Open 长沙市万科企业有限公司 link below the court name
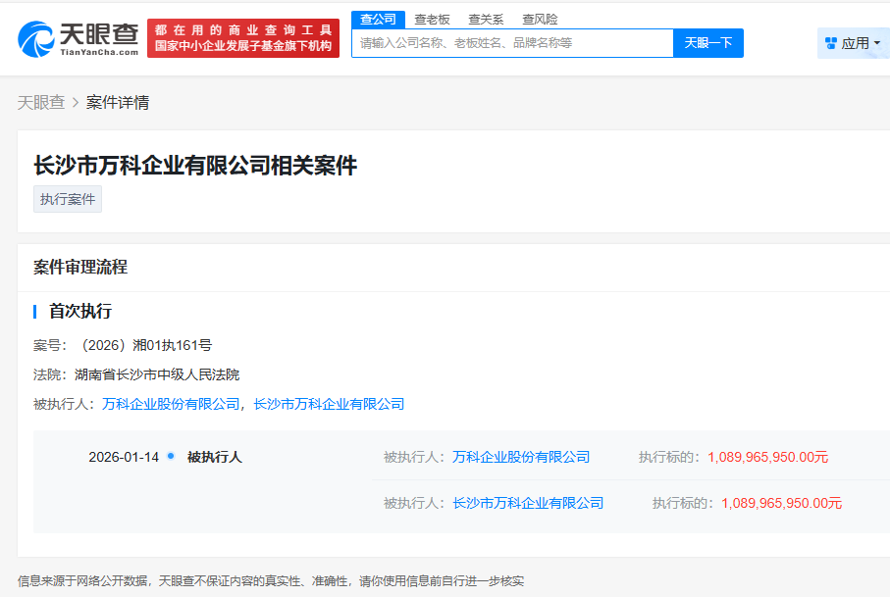 point(329,404)
